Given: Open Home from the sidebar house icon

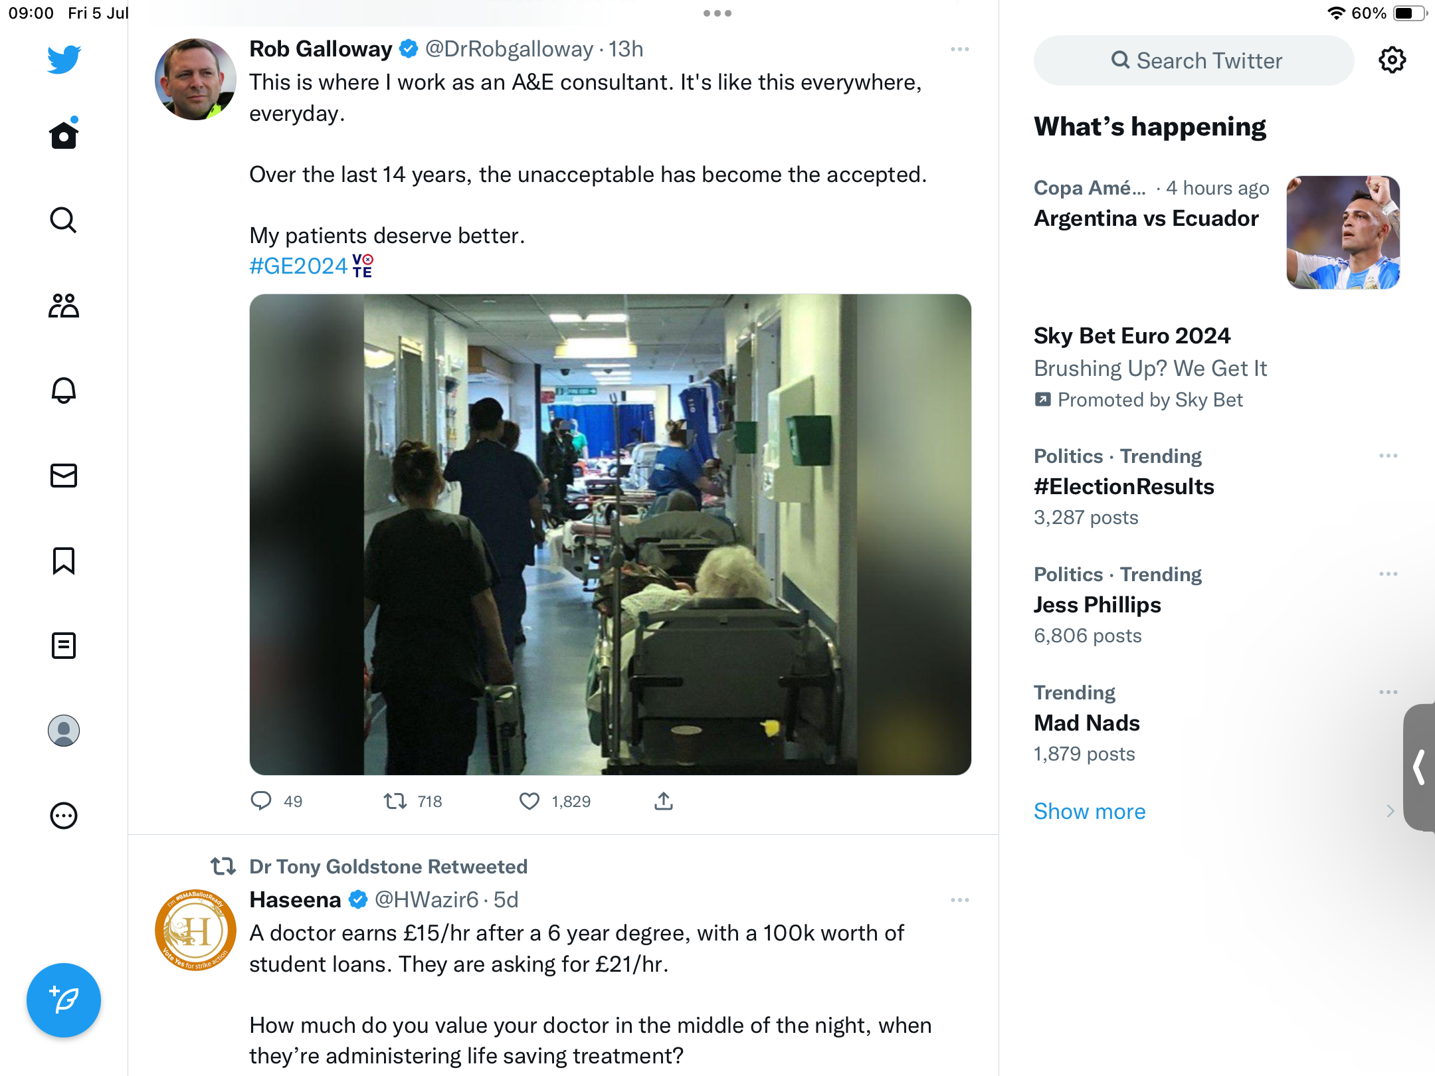Looking at the screenshot, I should 64,135.
